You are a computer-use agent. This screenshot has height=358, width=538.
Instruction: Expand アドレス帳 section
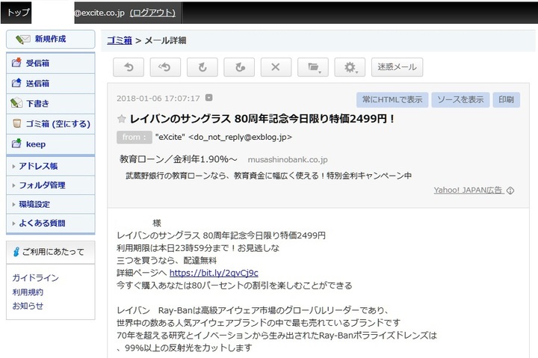click(51, 166)
